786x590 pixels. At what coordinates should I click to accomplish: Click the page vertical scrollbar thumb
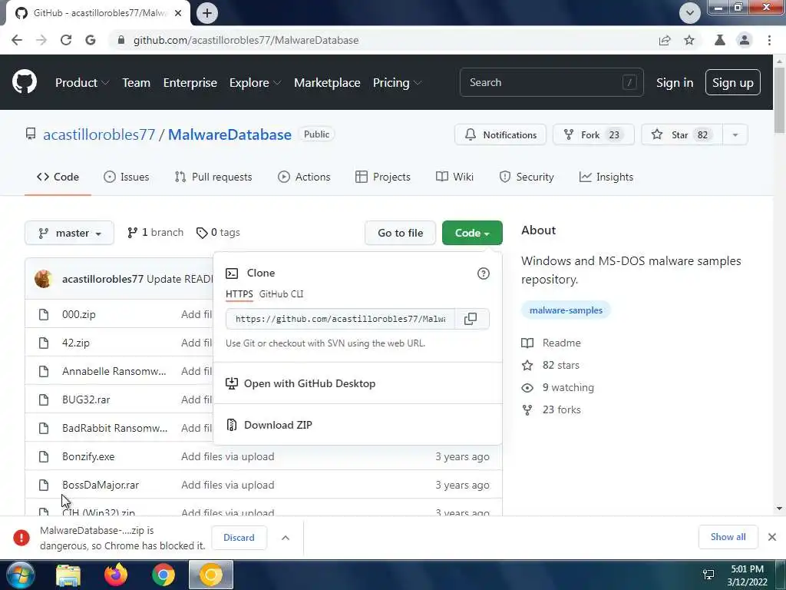point(779,101)
